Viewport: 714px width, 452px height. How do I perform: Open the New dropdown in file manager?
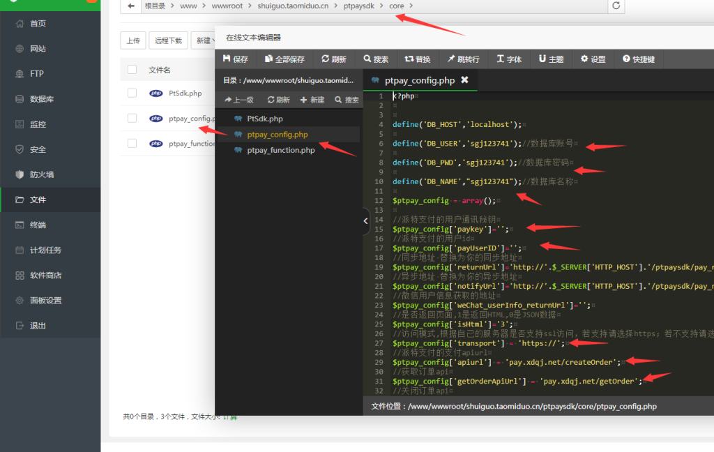tap(203, 40)
